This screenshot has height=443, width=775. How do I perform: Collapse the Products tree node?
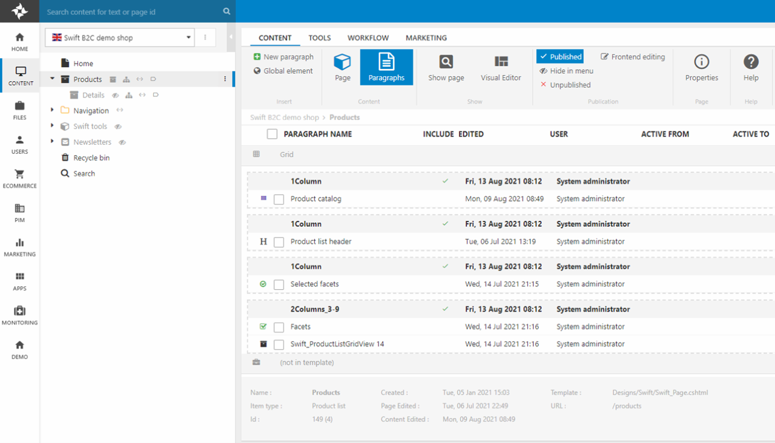click(x=53, y=79)
